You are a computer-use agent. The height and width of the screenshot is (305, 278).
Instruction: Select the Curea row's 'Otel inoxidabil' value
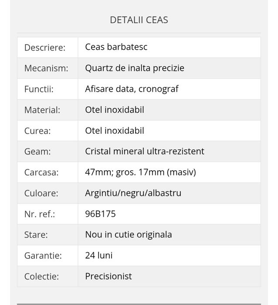coord(115,131)
